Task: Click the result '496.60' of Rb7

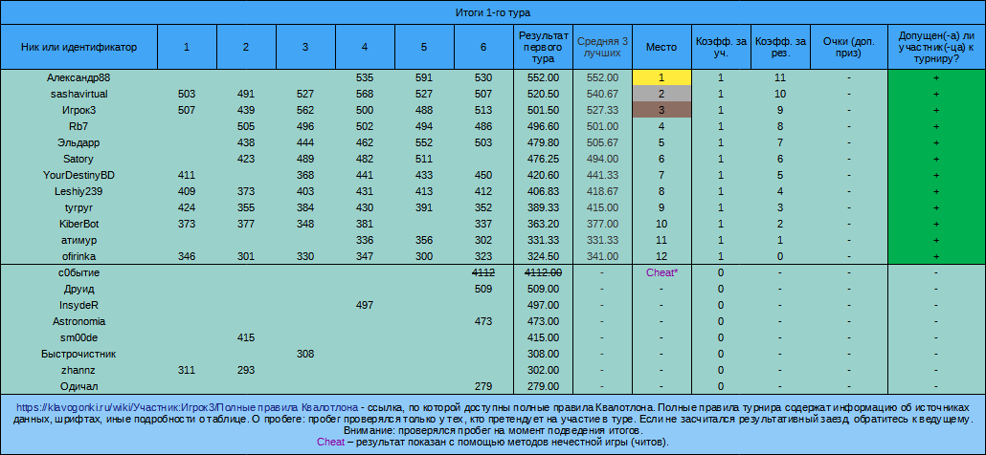Action: [542, 126]
